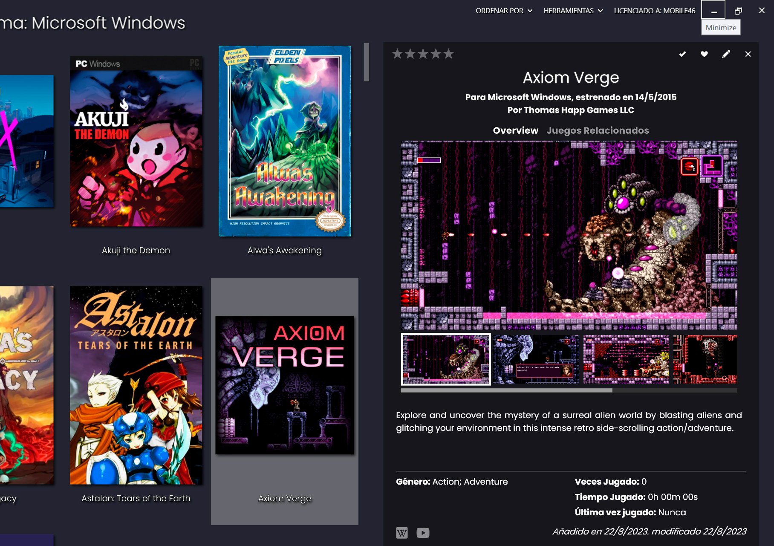Click Última vez jugado: Nunca entry

[x=630, y=512]
